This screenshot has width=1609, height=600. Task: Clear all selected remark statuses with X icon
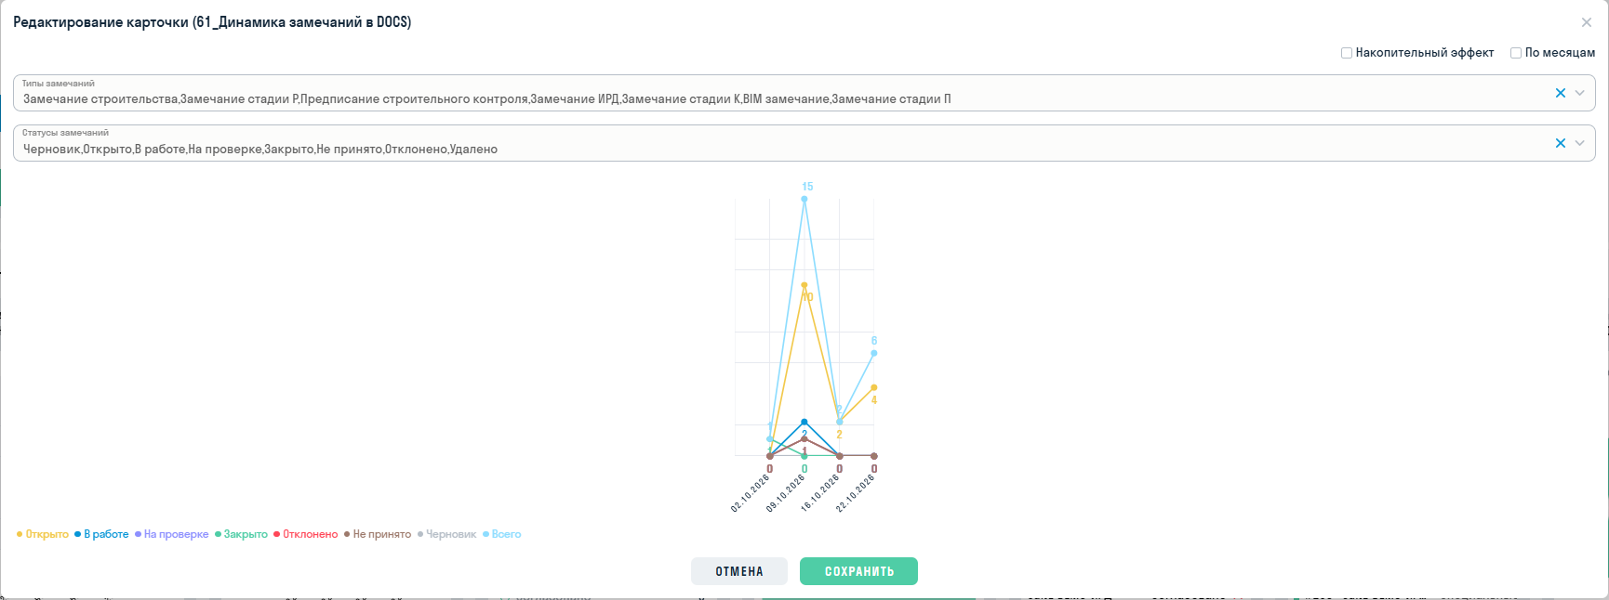(1561, 143)
